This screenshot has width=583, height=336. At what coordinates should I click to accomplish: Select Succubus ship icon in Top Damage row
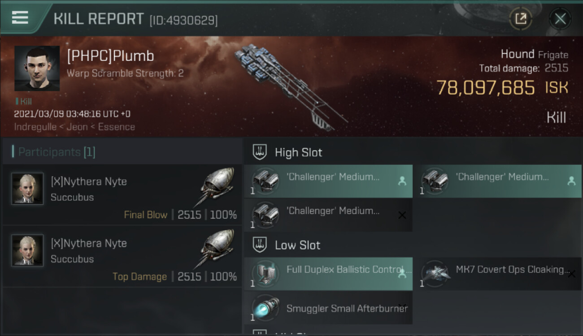point(217,248)
